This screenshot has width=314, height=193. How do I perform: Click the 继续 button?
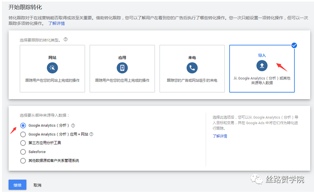(17, 185)
